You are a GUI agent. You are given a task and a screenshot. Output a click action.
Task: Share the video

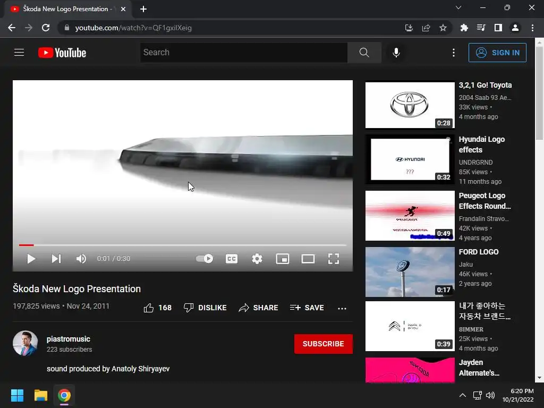click(x=259, y=308)
